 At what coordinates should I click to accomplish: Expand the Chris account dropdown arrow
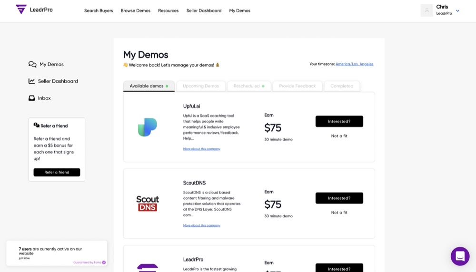tap(457, 10)
